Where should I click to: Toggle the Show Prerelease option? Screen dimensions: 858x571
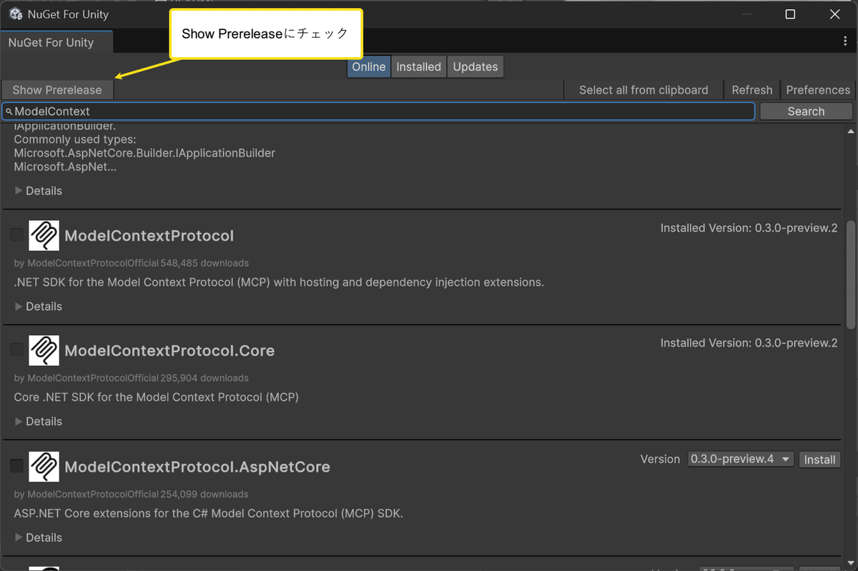(x=57, y=90)
